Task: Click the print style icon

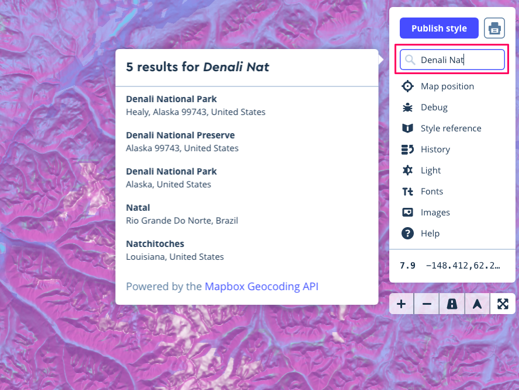Action: (495, 27)
